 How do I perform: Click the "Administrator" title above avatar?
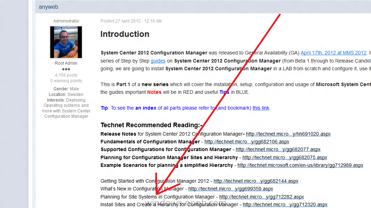pyautogui.click(x=66, y=21)
